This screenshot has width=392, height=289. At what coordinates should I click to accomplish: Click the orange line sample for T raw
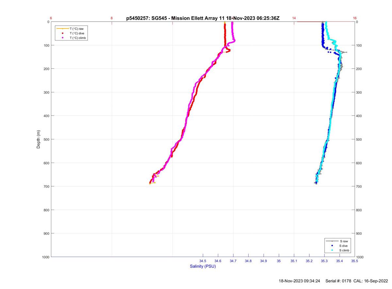pyautogui.click(x=62, y=29)
